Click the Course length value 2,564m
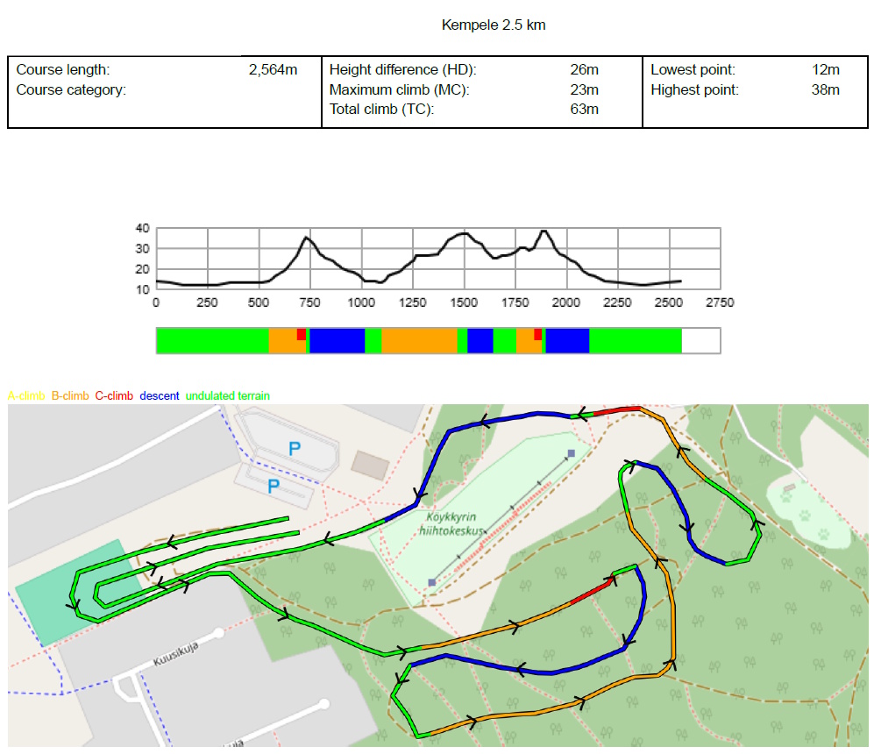This screenshot has height=754, width=874. click(273, 70)
